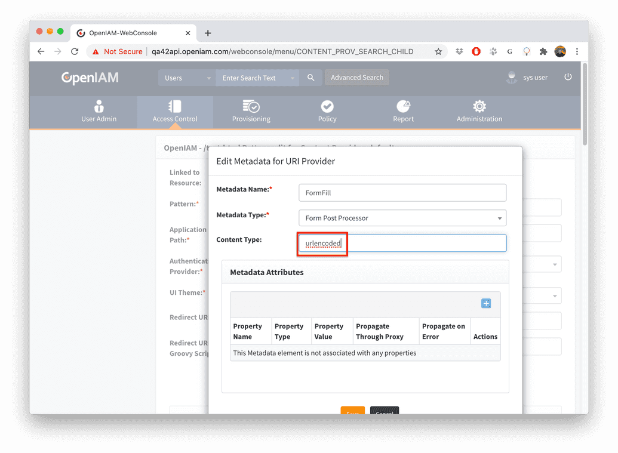Image resolution: width=618 pixels, height=453 pixels.
Task: Click the Advanced Search button
Action: click(356, 78)
